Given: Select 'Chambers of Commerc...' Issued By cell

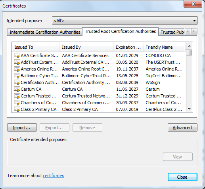Looking at the screenshot, I should (86, 103).
